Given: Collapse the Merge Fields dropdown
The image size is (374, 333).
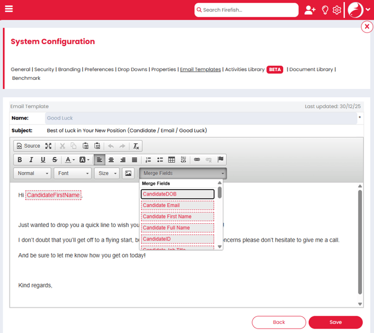Looking at the screenshot, I should [183, 173].
